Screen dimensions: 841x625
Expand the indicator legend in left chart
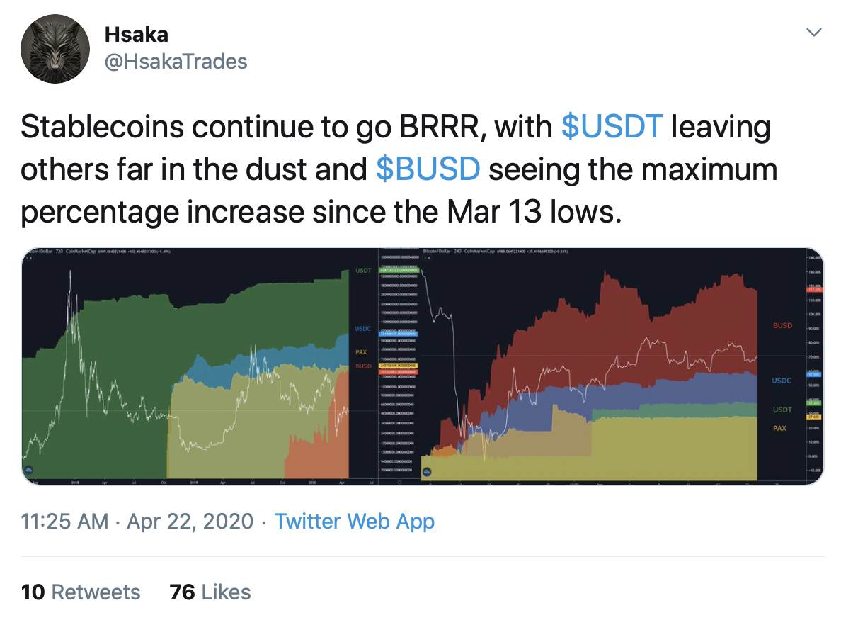[x=30, y=258]
